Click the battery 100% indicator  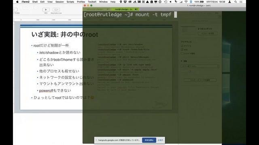(x=199, y=2)
